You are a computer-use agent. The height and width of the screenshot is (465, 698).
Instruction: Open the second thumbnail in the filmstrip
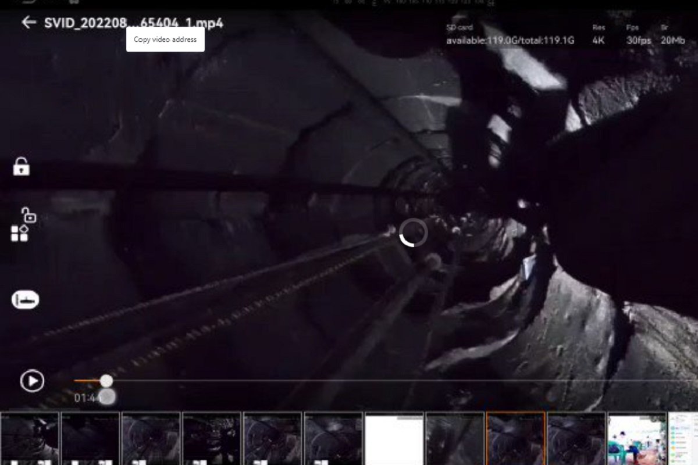pyautogui.click(x=90, y=438)
